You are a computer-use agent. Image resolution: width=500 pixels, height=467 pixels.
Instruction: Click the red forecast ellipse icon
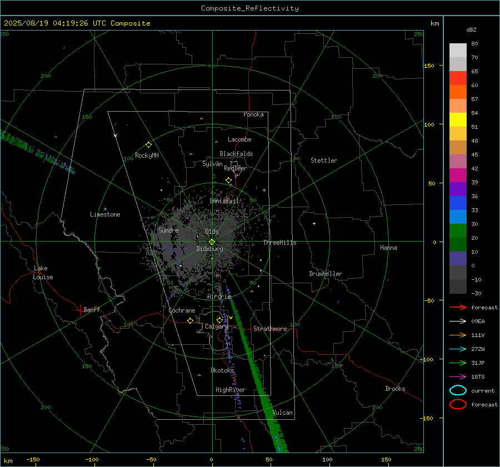[x=458, y=404]
